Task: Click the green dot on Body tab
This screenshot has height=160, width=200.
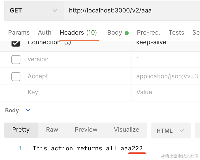Action: (127, 33)
